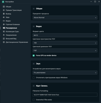This screenshot has height=103, width=101.
Task: Click the Общие grid icon in sidebar
Action: point(4,7)
